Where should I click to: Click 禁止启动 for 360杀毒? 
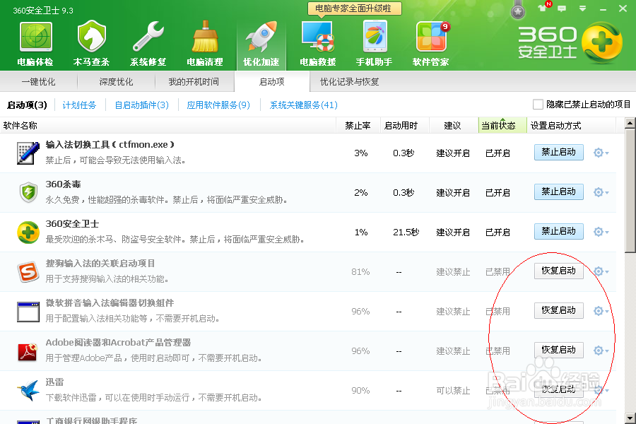coord(558,192)
